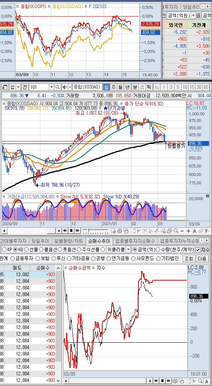Select the 콜옵션 radio button
Image resolution: width=212 pixels, height=386 pixels.
pos(42,249)
